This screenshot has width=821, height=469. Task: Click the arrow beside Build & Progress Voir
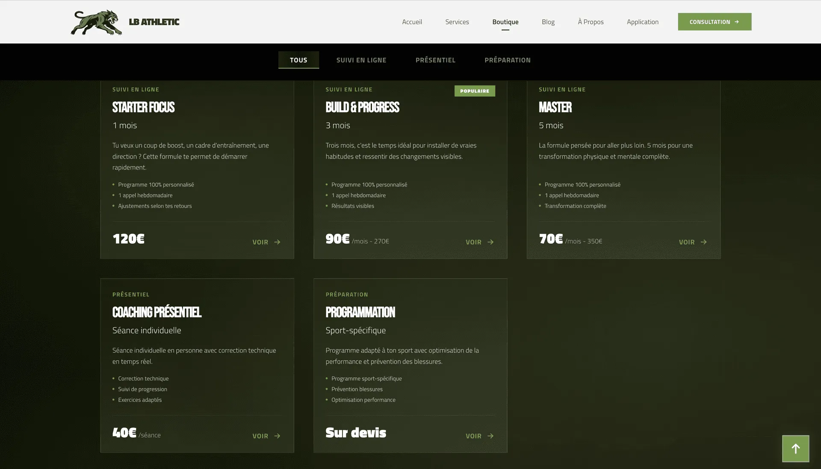[x=490, y=242]
